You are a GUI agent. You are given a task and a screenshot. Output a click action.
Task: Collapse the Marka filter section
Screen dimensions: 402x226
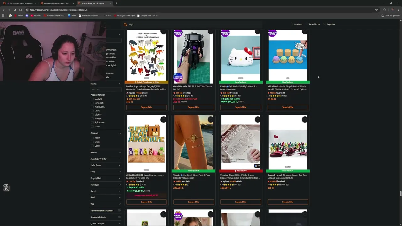coord(120,84)
